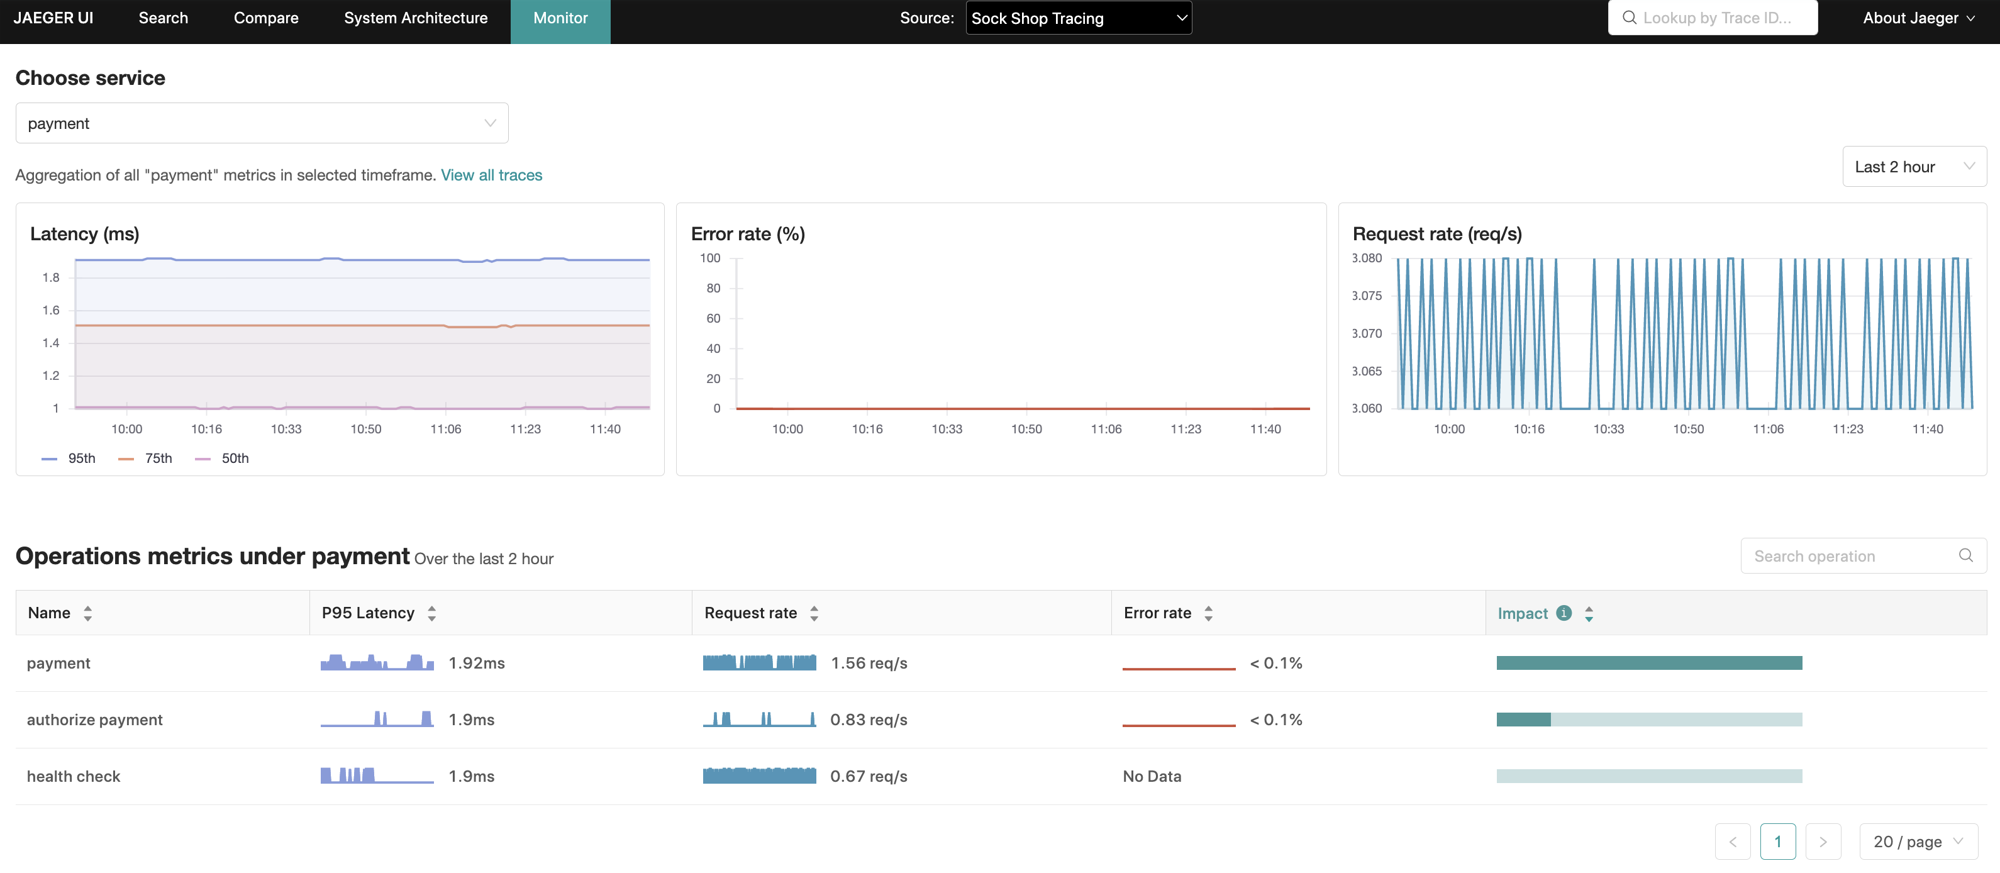The width and height of the screenshot is (2000, 873).
Task: Click the payment row Impact bar
Action: (x=1649, y=662)
